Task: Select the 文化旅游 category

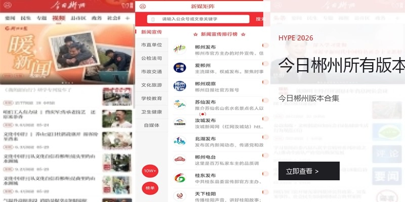Action: tap(151, 85)
